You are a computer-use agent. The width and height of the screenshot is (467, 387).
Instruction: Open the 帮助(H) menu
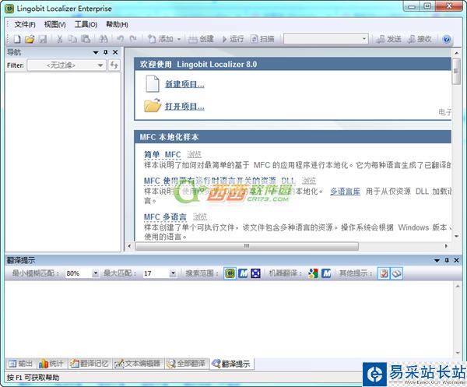117,24
